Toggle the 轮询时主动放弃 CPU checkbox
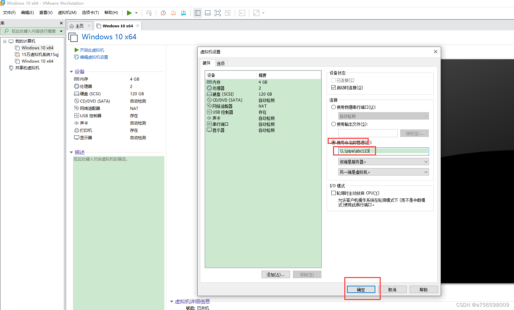The image size is (514, 310). tap(333, 193)
